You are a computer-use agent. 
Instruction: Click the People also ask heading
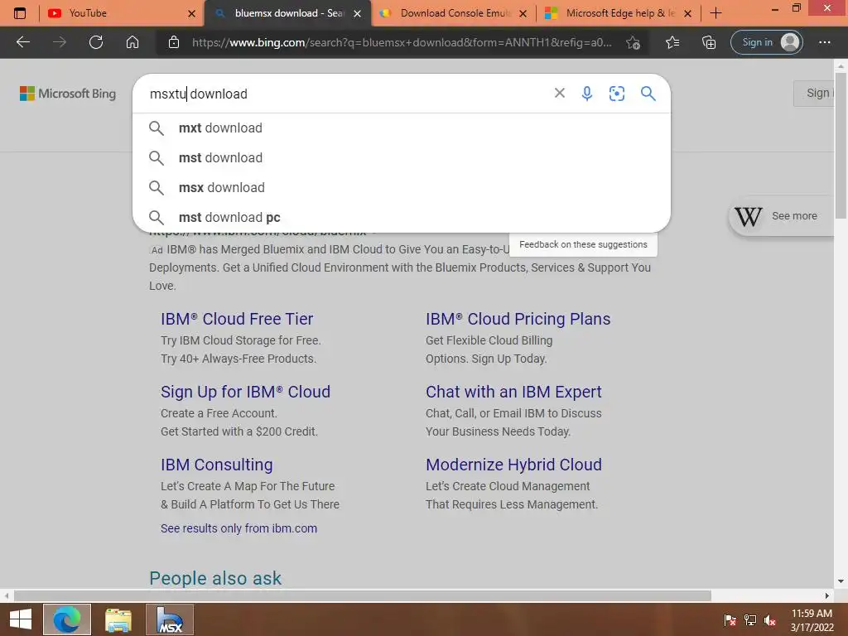pyautogui.click(x=215, y=578)
